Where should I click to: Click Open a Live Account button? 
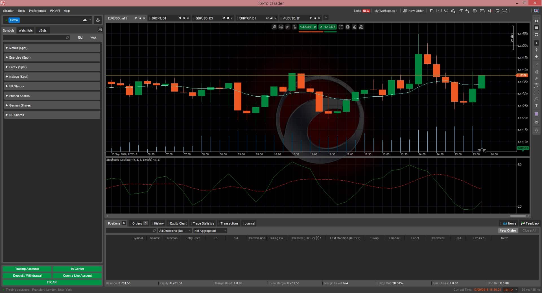tap(77, 276)
